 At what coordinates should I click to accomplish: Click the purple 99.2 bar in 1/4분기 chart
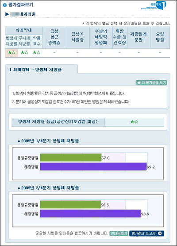pyautogui.click(x=93, y=167)
